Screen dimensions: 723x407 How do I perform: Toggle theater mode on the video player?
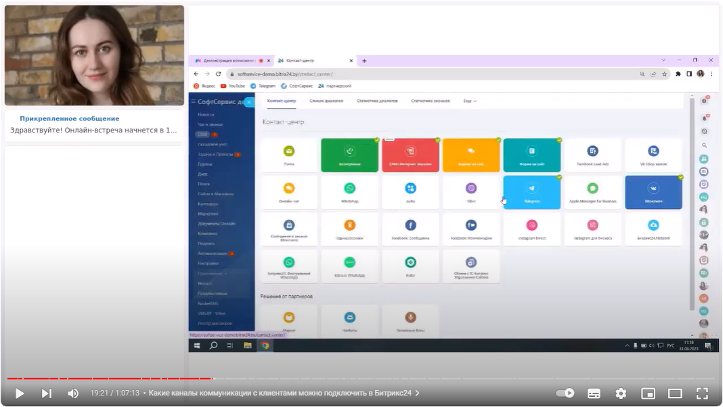click(675, 393)
